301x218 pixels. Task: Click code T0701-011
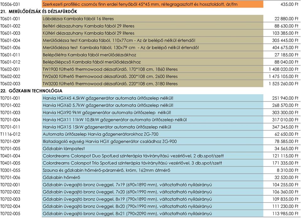tap(10, 127)
